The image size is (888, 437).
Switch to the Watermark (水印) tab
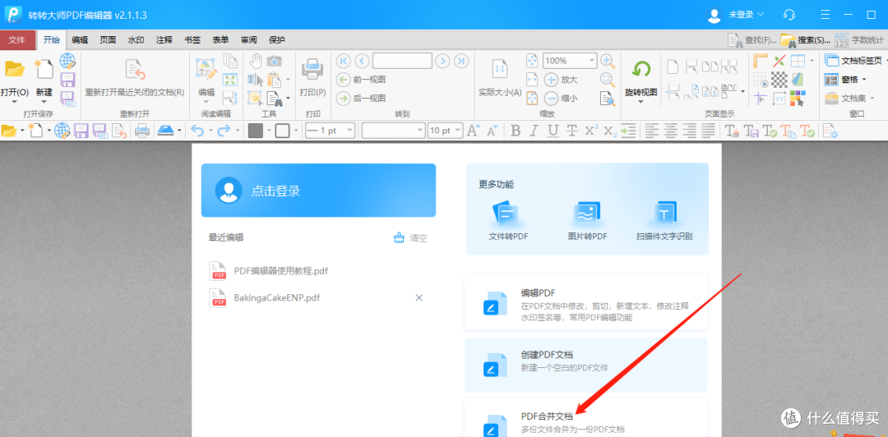(x=136, y=39)
